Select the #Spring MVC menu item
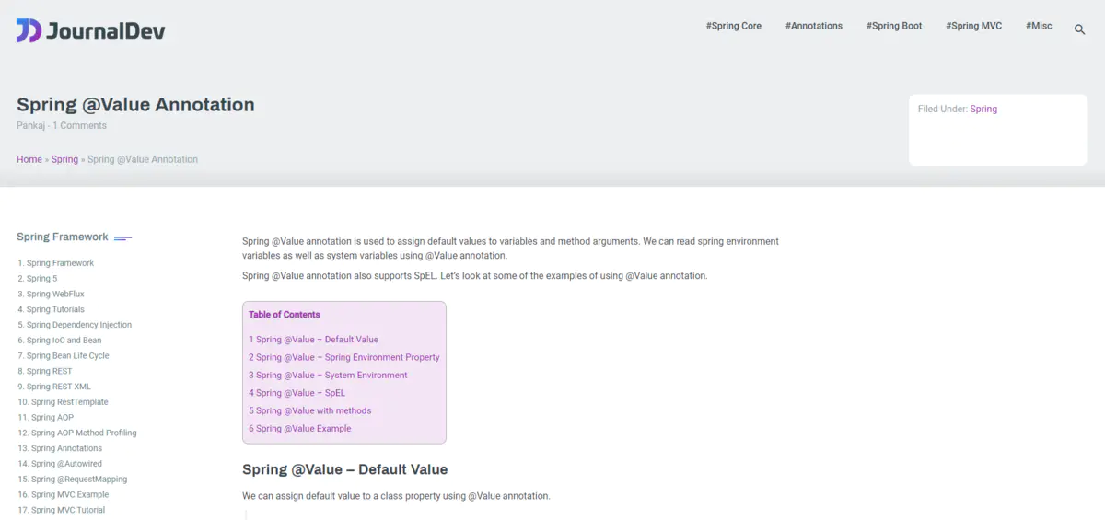This screenshot has width=1105, height=520. click(x=973, y=26)
